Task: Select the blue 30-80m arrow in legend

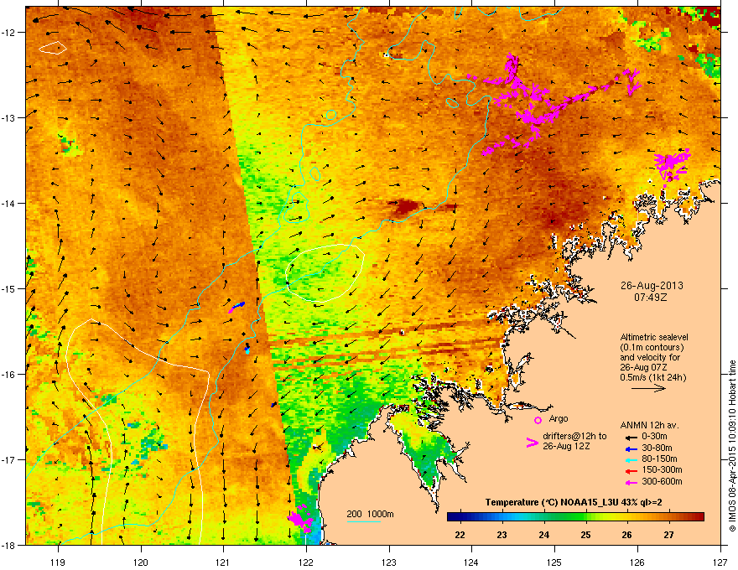Action: tap(630, 448)
